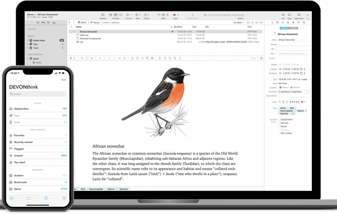Tap the Bookmarks database on the iPhone

tap(38, 182)
